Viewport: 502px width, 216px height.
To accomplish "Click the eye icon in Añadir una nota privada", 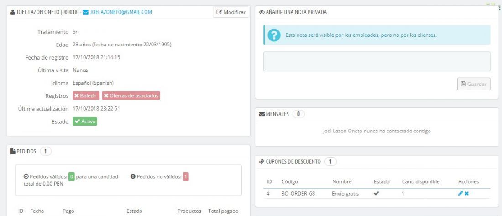I will [x=261, y=12].
